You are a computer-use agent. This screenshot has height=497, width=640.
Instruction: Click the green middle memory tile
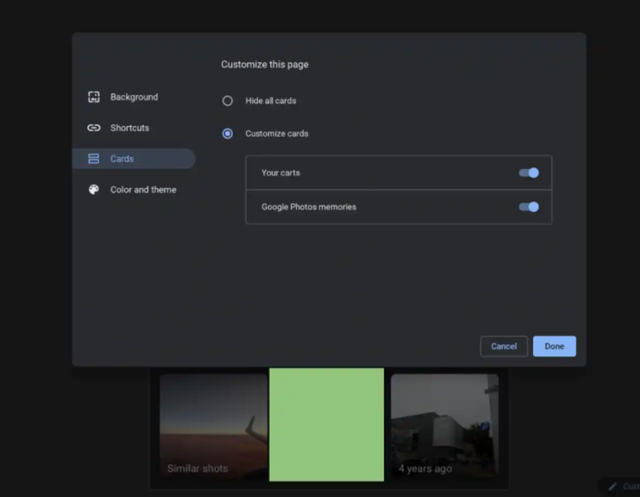pyautogui.click(x=326, y=425)
